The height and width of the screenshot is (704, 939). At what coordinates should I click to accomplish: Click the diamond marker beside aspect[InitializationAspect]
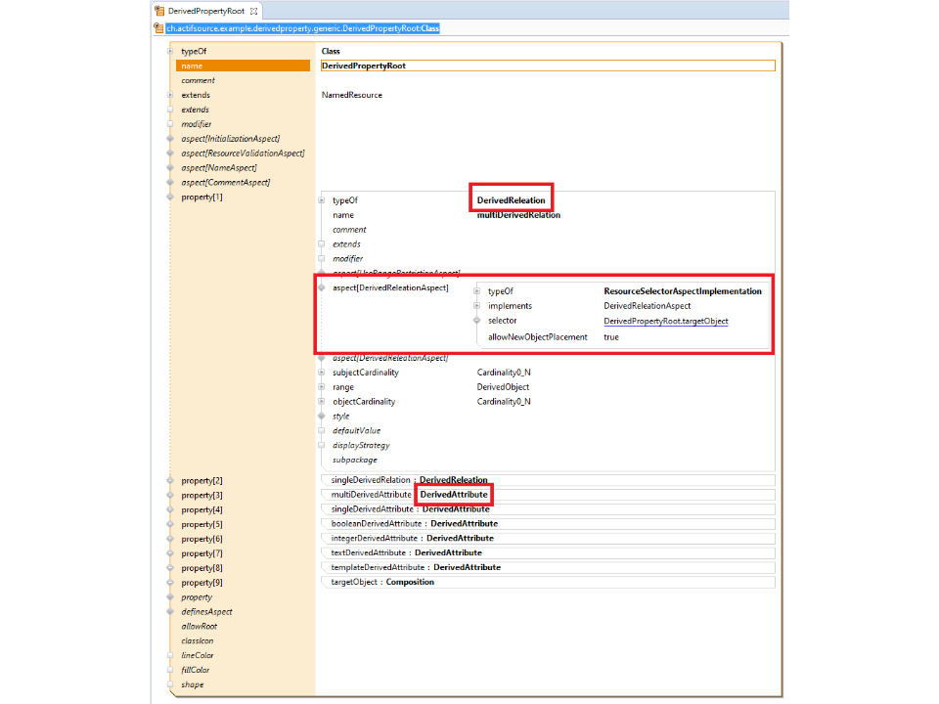coord(170,139)
